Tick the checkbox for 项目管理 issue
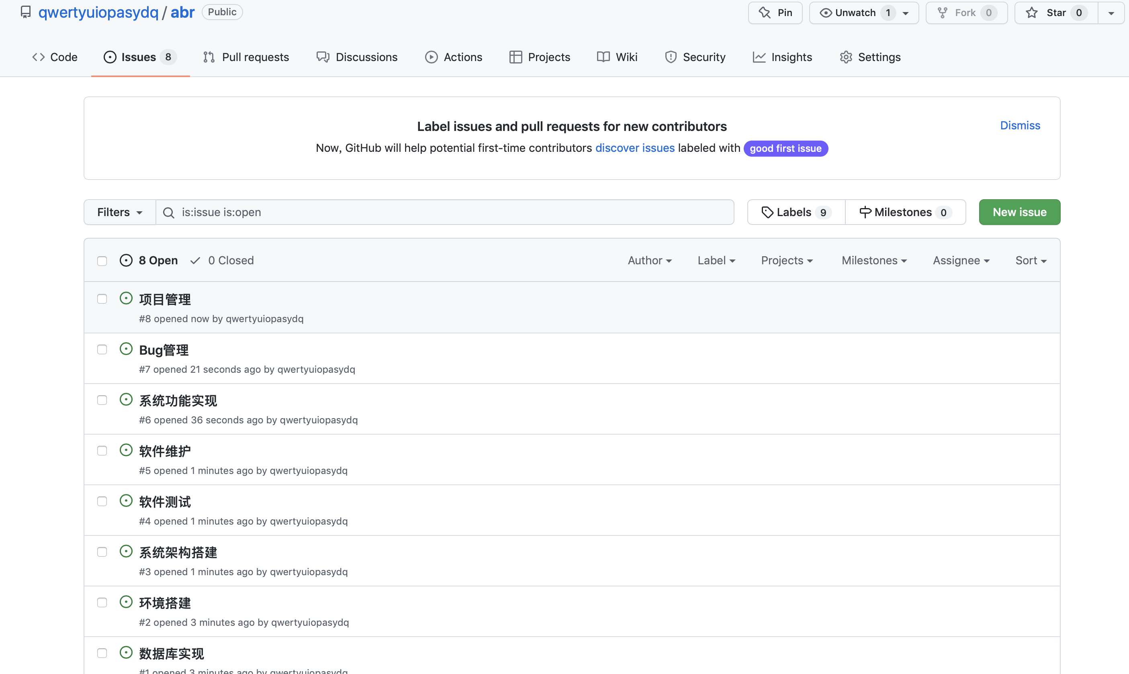This screenshot has height=674, width=1129. pyautogui.click(x=102, y=299)
